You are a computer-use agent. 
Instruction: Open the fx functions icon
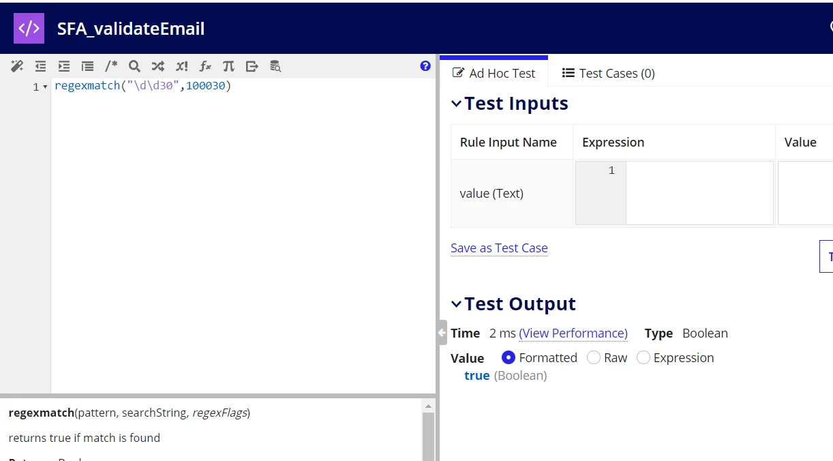[205, 66]
